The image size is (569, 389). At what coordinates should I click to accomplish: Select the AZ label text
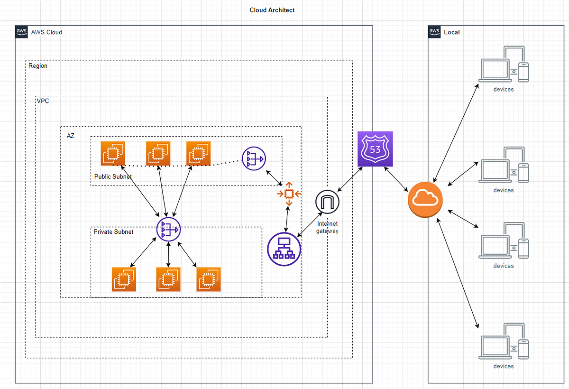[71, 136]
